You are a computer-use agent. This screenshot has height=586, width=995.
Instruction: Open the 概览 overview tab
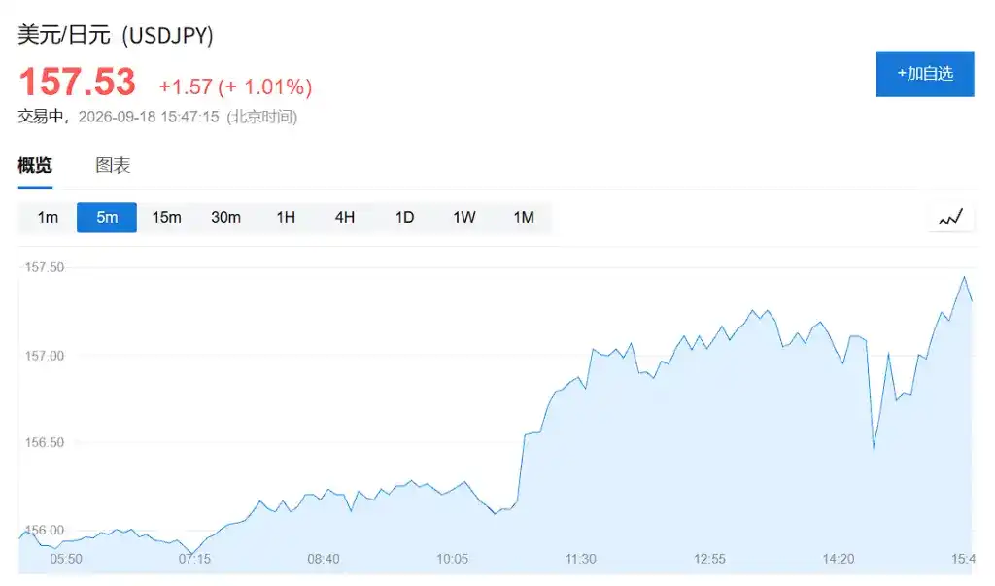tap(35, 166)
